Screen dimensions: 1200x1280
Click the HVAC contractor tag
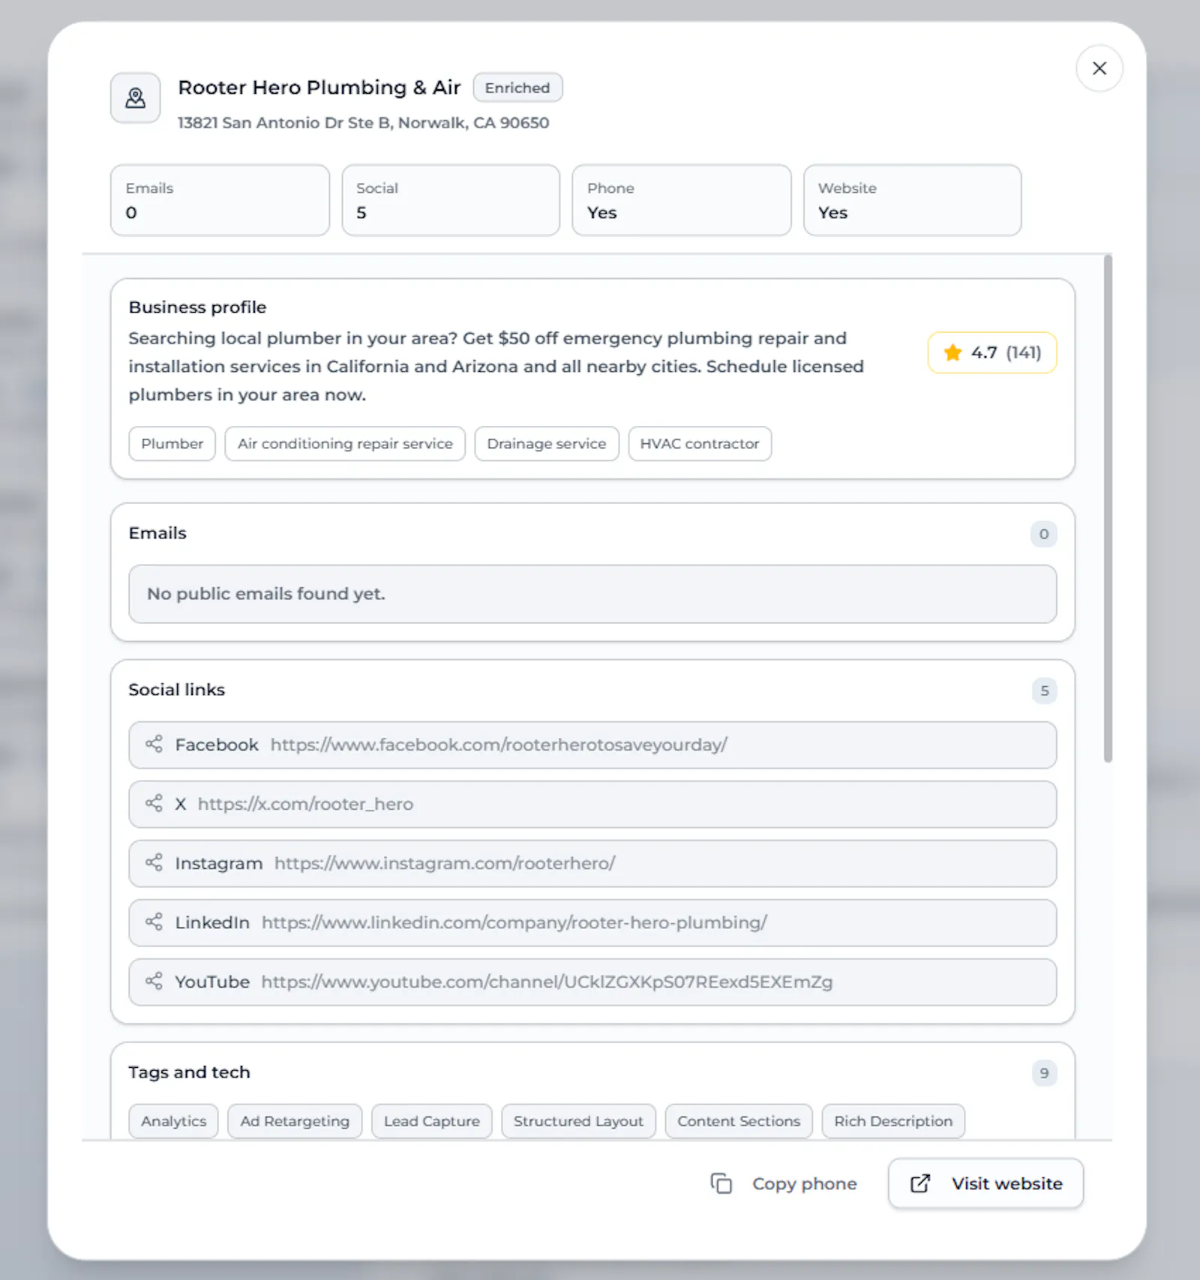coord(700,443)
